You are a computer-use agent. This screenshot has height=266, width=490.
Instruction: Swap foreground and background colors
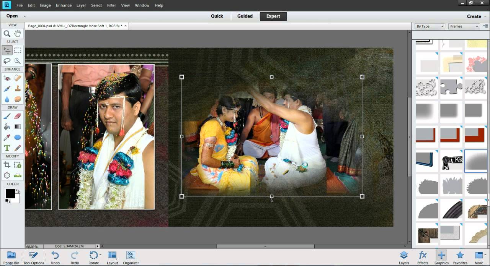point(18,191)
